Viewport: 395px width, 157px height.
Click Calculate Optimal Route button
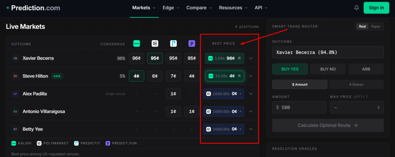[x=328, y=125]
